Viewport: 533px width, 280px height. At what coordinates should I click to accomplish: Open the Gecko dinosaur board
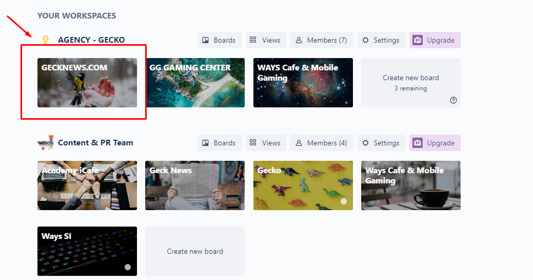pos(303,185)
